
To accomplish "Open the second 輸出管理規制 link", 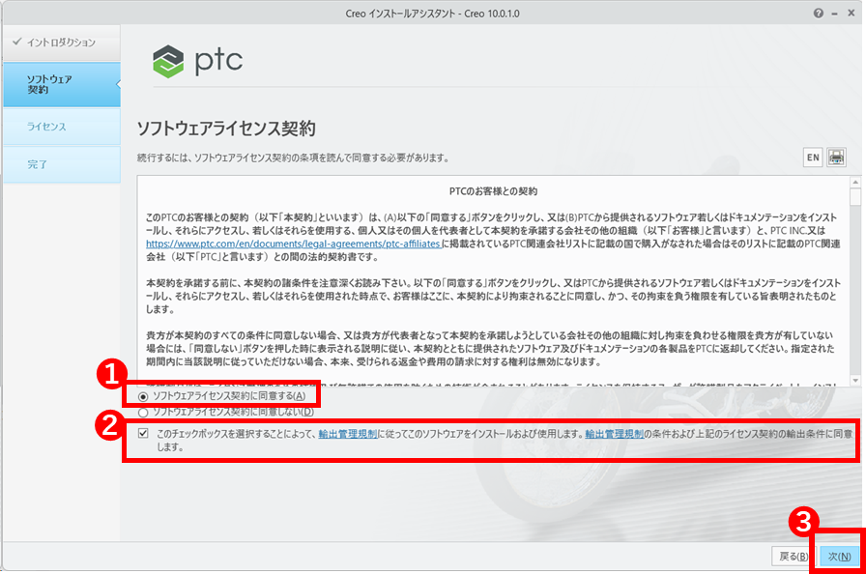I will (615, 435).
